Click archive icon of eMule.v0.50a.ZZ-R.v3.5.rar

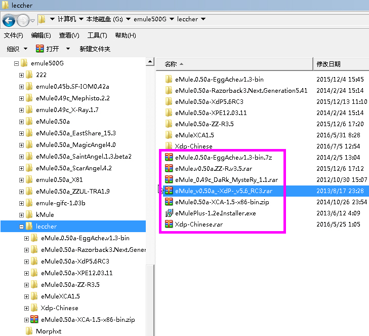169,168
